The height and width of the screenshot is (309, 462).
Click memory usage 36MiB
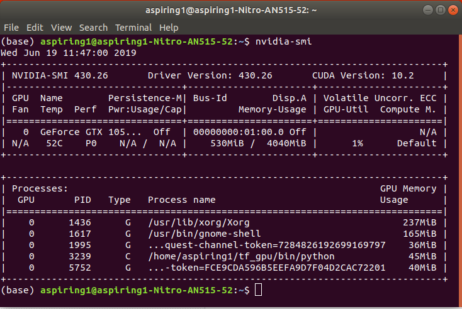tap(422, 245)
